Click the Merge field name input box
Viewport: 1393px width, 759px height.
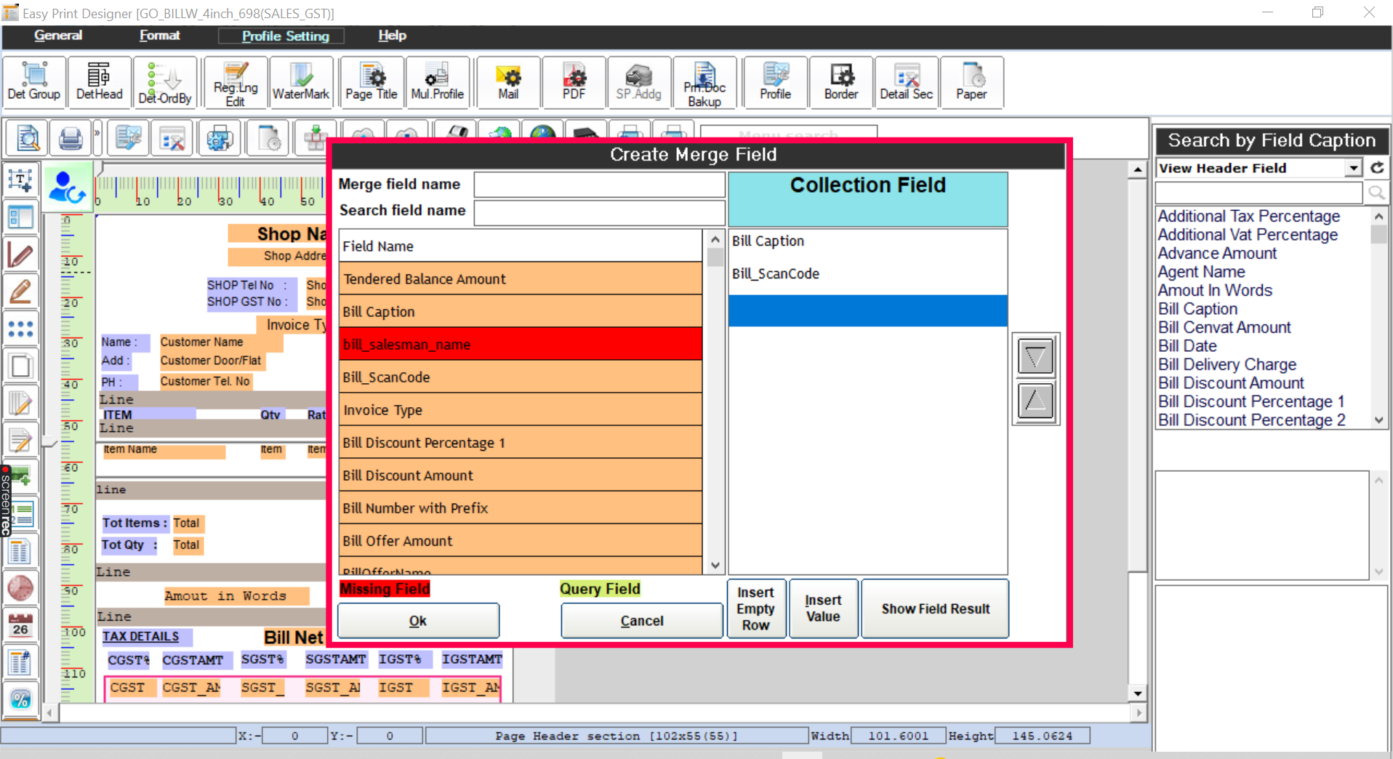(x=599, y=184)
